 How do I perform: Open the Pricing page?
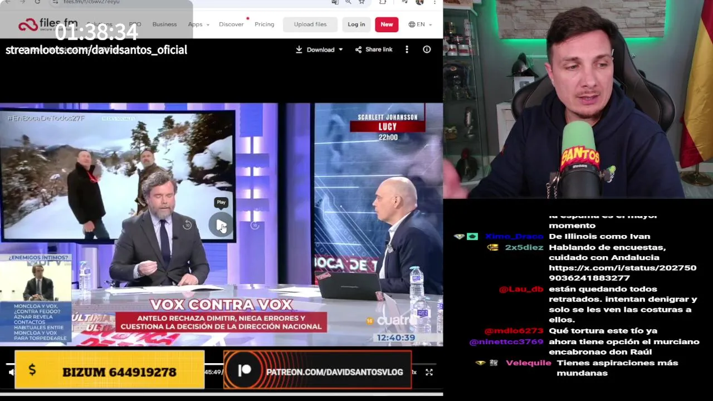pos(264,25)
